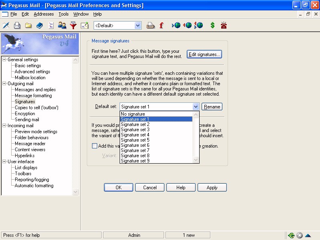
Task: Click the globe icon with red left arrow
Action: 187,25
